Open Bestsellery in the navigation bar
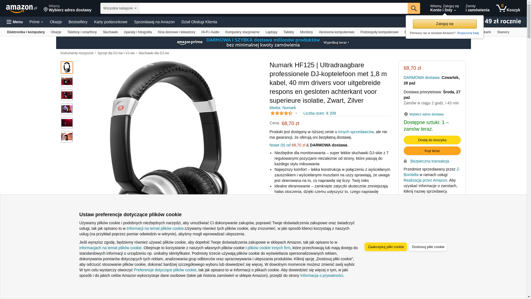The image size is (531, 299). pos(78,22)
